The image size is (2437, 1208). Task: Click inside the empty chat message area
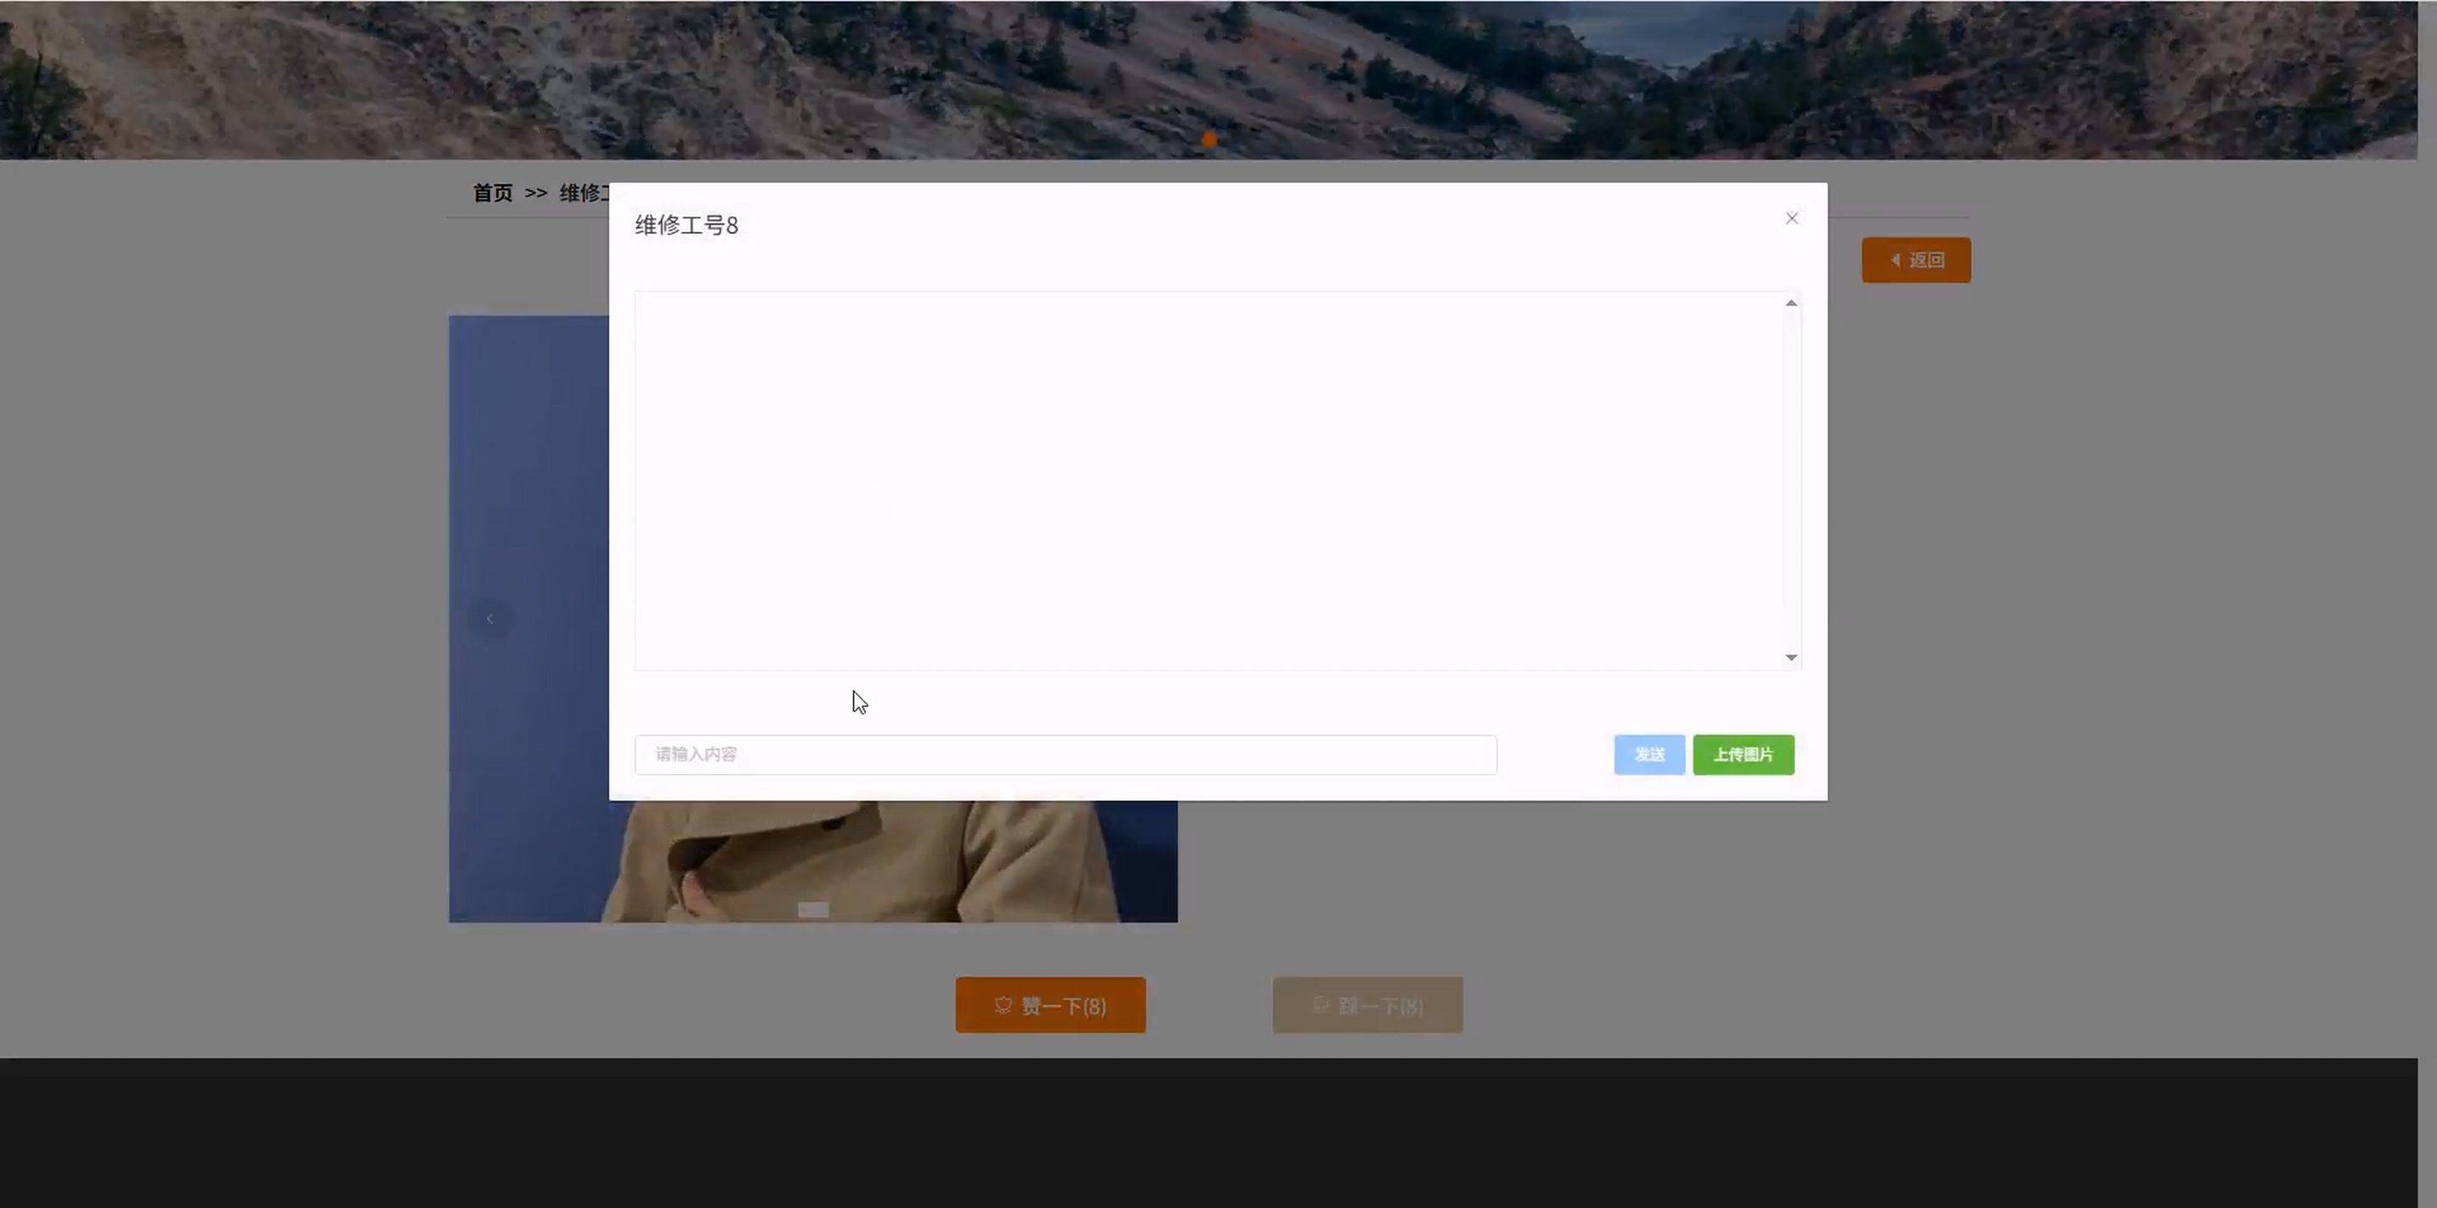click(x=1202, y=481)
